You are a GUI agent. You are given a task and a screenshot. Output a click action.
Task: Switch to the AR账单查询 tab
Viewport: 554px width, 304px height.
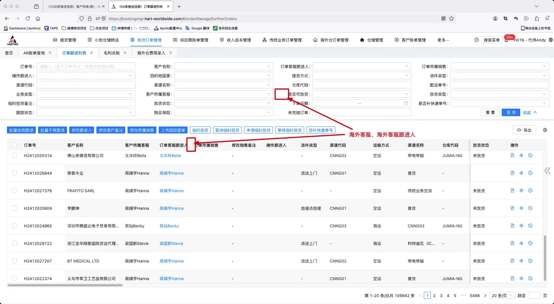(34, 53)
